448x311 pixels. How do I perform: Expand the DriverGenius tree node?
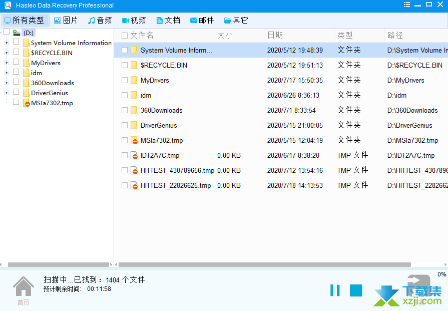[7, 93]
